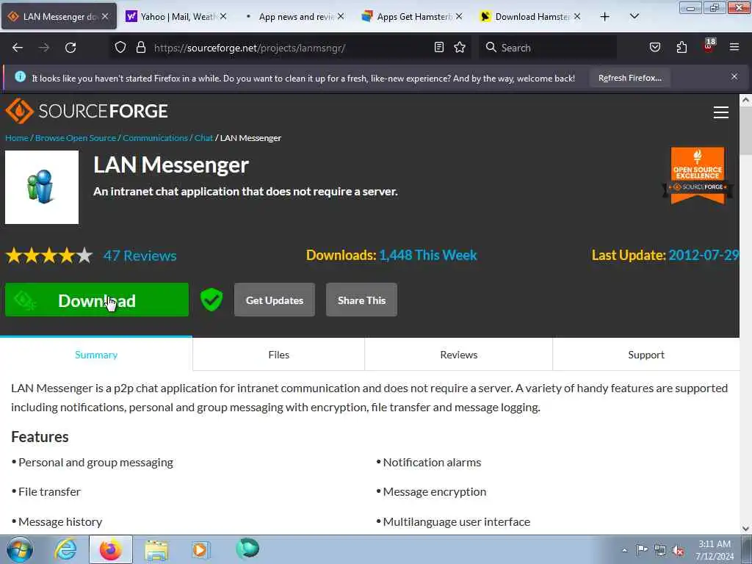The width and height of the screenshot is (752, 564).
Task: Open the Support tab
Action: pos(646,355)
